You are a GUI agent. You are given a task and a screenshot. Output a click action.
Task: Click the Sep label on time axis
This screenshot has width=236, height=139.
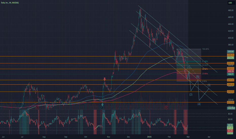coord(66,137)
